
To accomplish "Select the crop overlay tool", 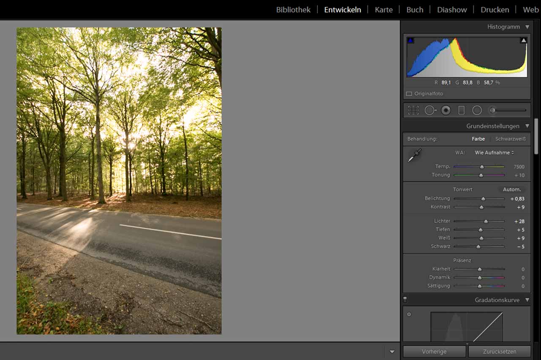I will point(413,110).
